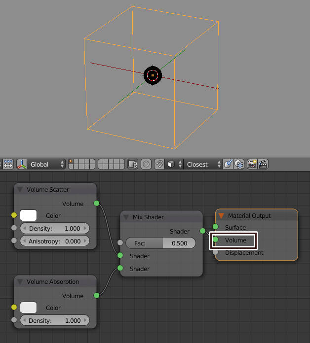Click the OpenGL render image camera icon

[252, 164]
